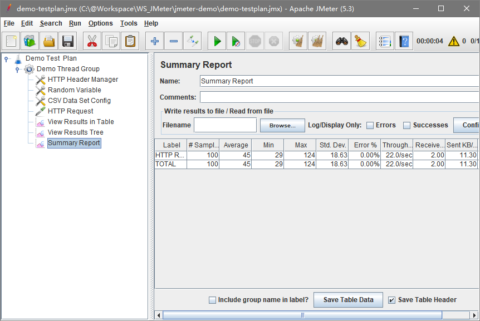
Task: Click the scrollbar right arrow
Action: point(474,315)
